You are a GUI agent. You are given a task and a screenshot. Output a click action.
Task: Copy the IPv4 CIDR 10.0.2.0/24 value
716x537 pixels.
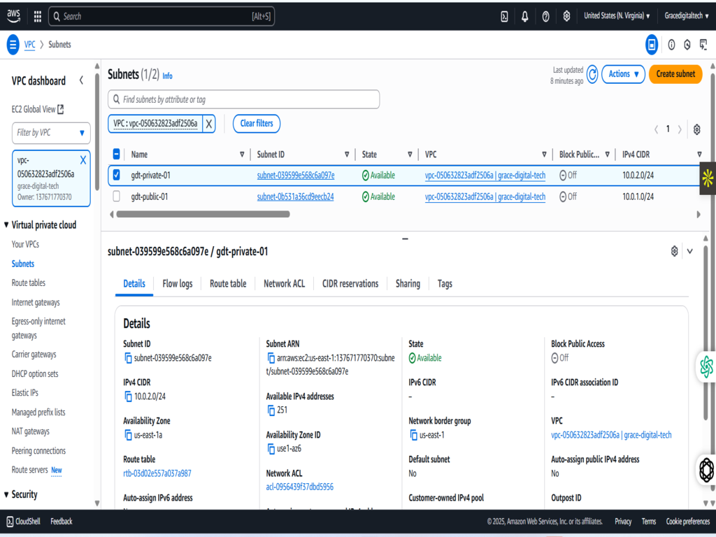(x=128, y=397)
